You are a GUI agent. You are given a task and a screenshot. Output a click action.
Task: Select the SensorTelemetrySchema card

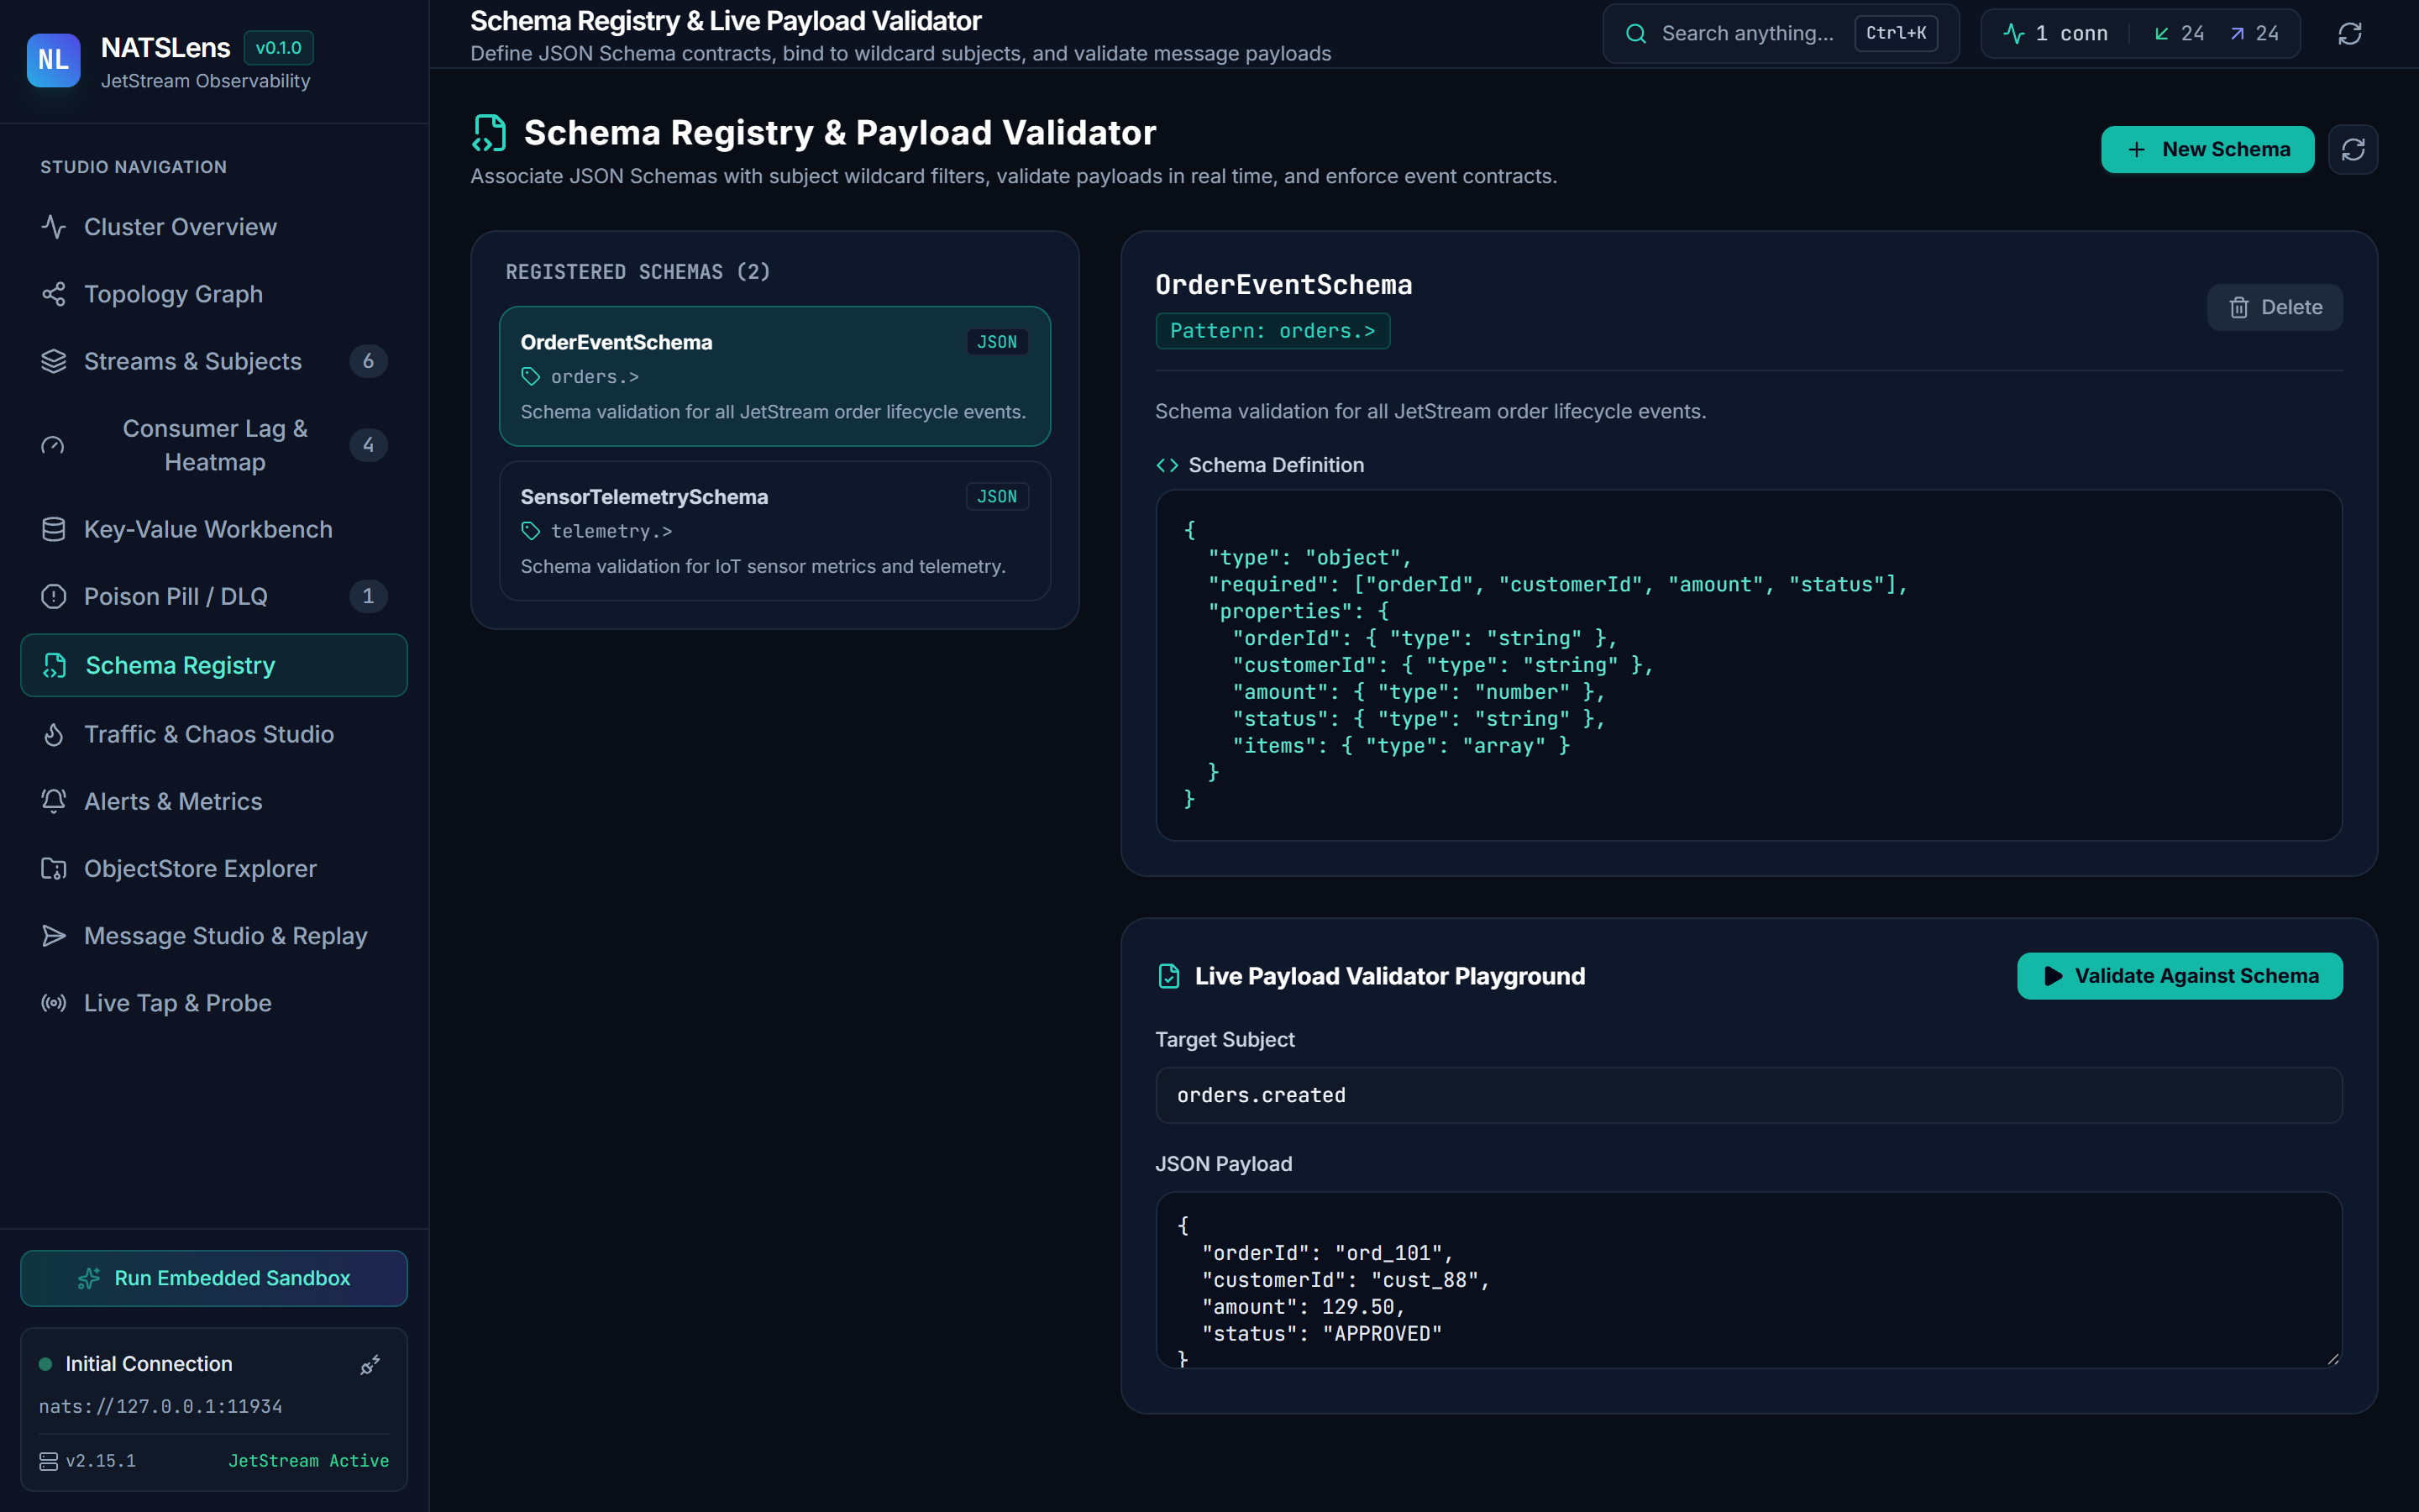(x=774, y=531)
